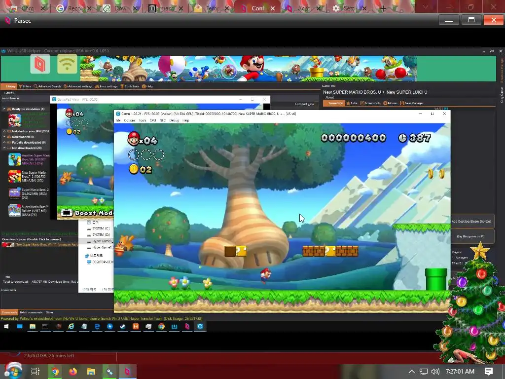Open the Tools menu in Cemu
The width and height of the screenshot is (505, 379).
143,120
